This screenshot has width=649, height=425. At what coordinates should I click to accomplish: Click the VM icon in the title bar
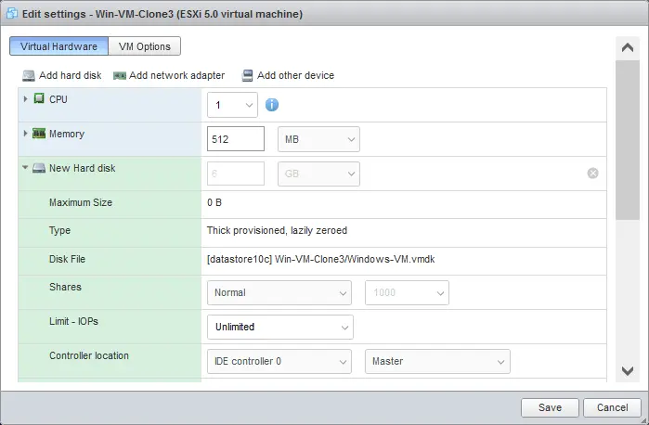(x=11, y=13)
